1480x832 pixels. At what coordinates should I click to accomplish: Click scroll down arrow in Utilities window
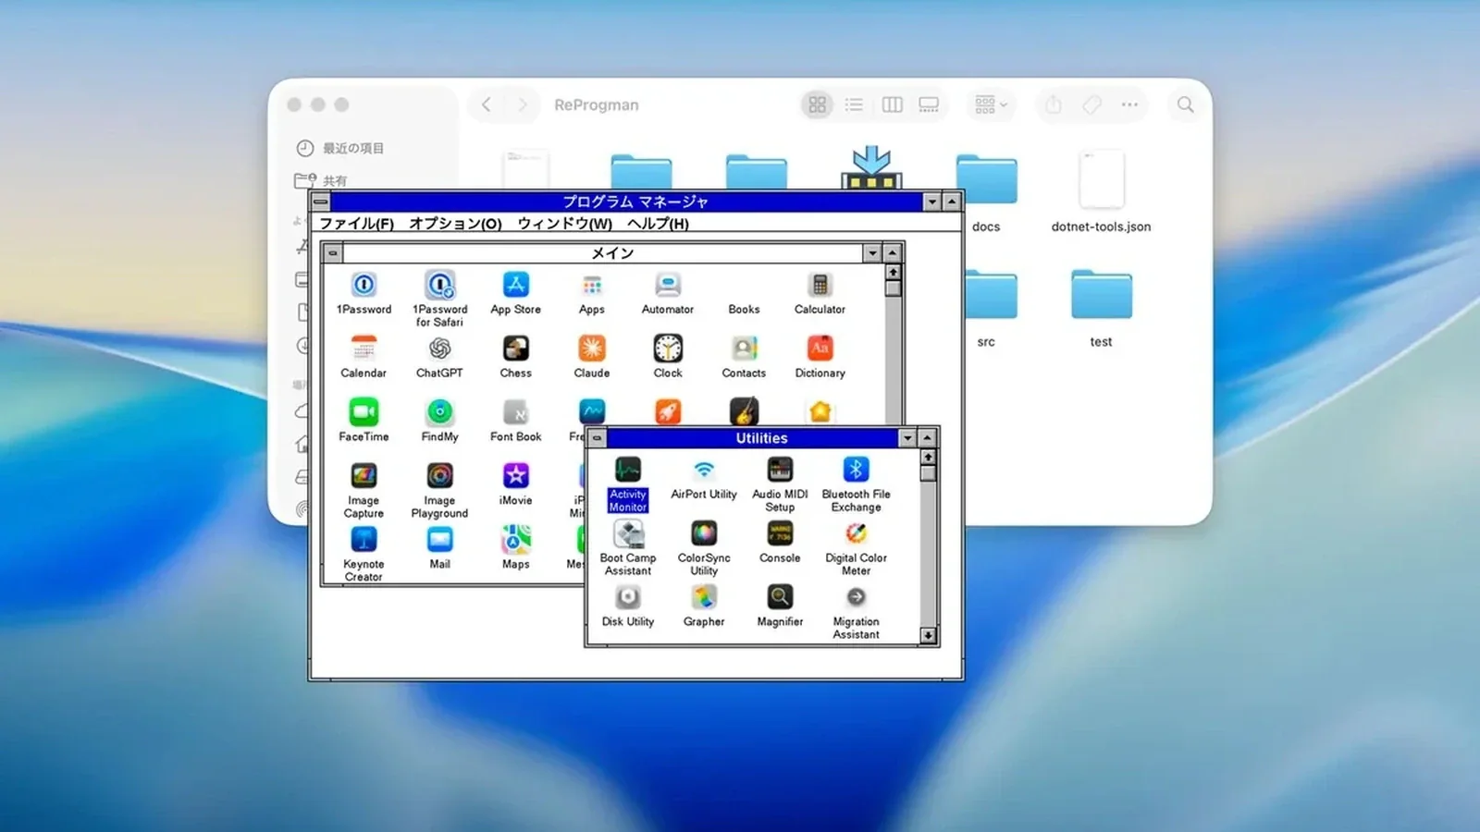click(928, 635)
